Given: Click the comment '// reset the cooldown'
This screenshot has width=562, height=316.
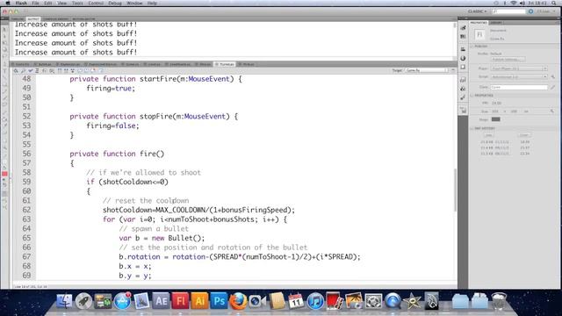Looking at the screenshot, I should 146,201.
